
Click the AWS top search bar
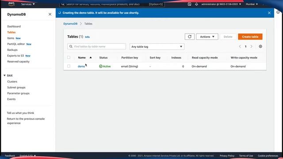112,4
